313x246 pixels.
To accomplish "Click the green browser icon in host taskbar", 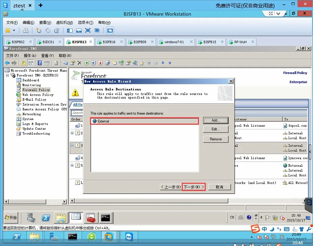I will point(92,237).
